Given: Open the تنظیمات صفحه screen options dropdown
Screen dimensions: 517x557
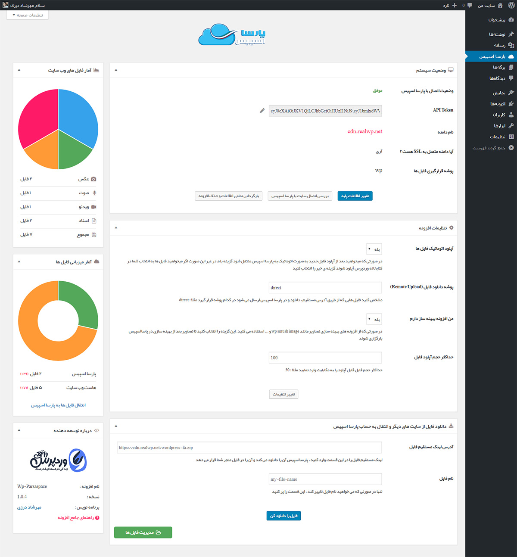Looking at the screenshot, I should [28, 15].
